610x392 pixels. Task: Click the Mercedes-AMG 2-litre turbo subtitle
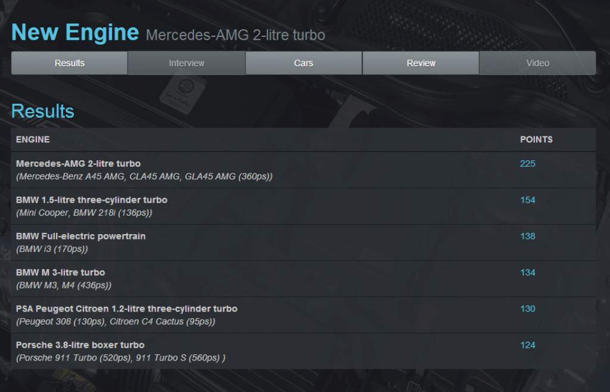[235, 35]
